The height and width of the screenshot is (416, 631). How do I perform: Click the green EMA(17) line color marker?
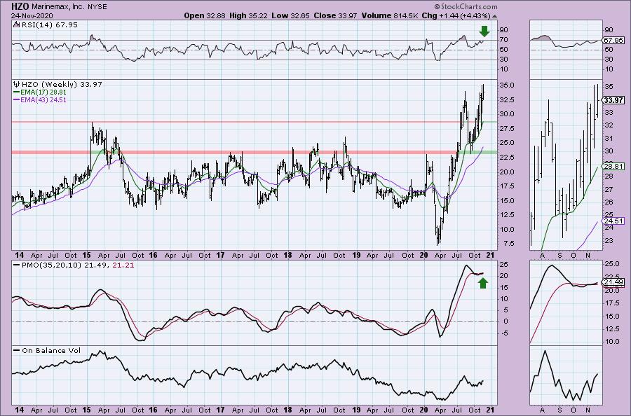(x=17, y=92)
